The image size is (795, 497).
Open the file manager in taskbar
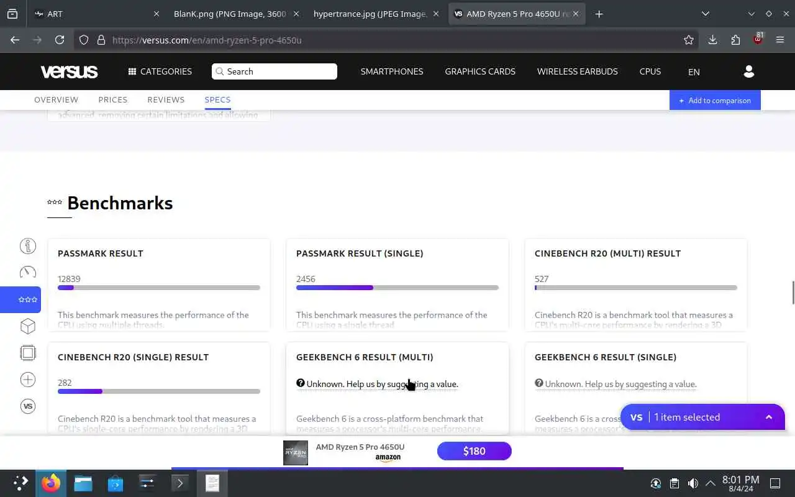(83, 483)
